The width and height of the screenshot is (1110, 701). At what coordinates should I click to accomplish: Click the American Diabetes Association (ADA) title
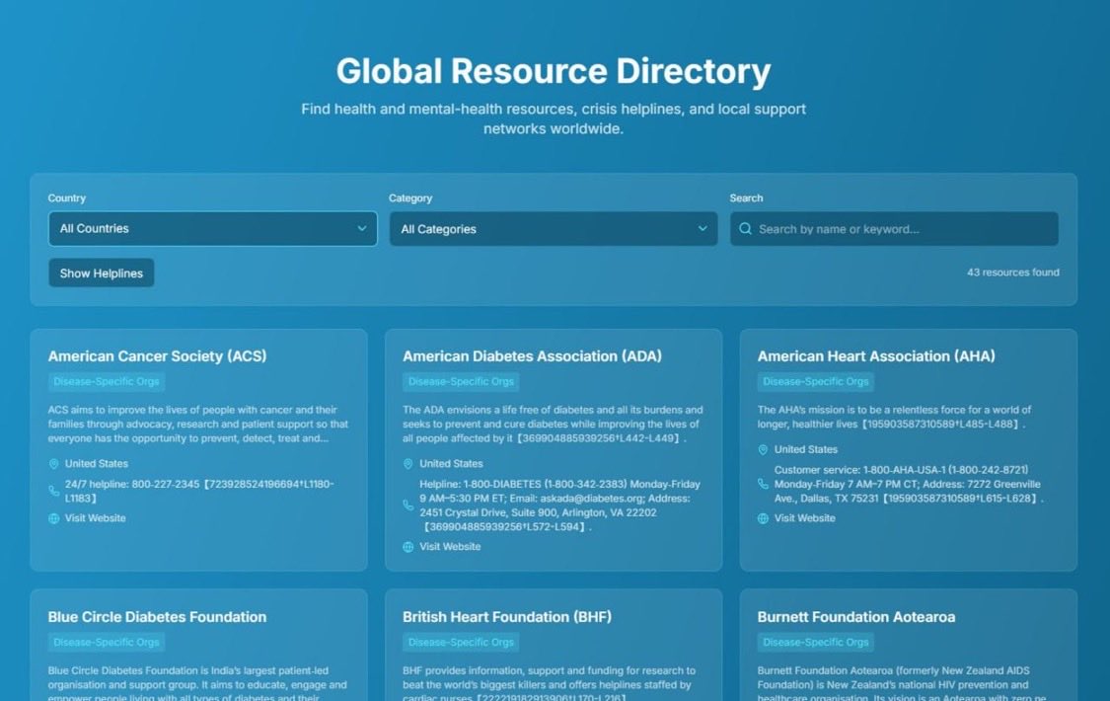pos(533,356)
